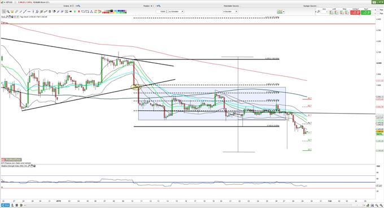Add a green up-arrow marker
Image resolution: width=384 pixels, height=208 pixels.
(75, 11)
